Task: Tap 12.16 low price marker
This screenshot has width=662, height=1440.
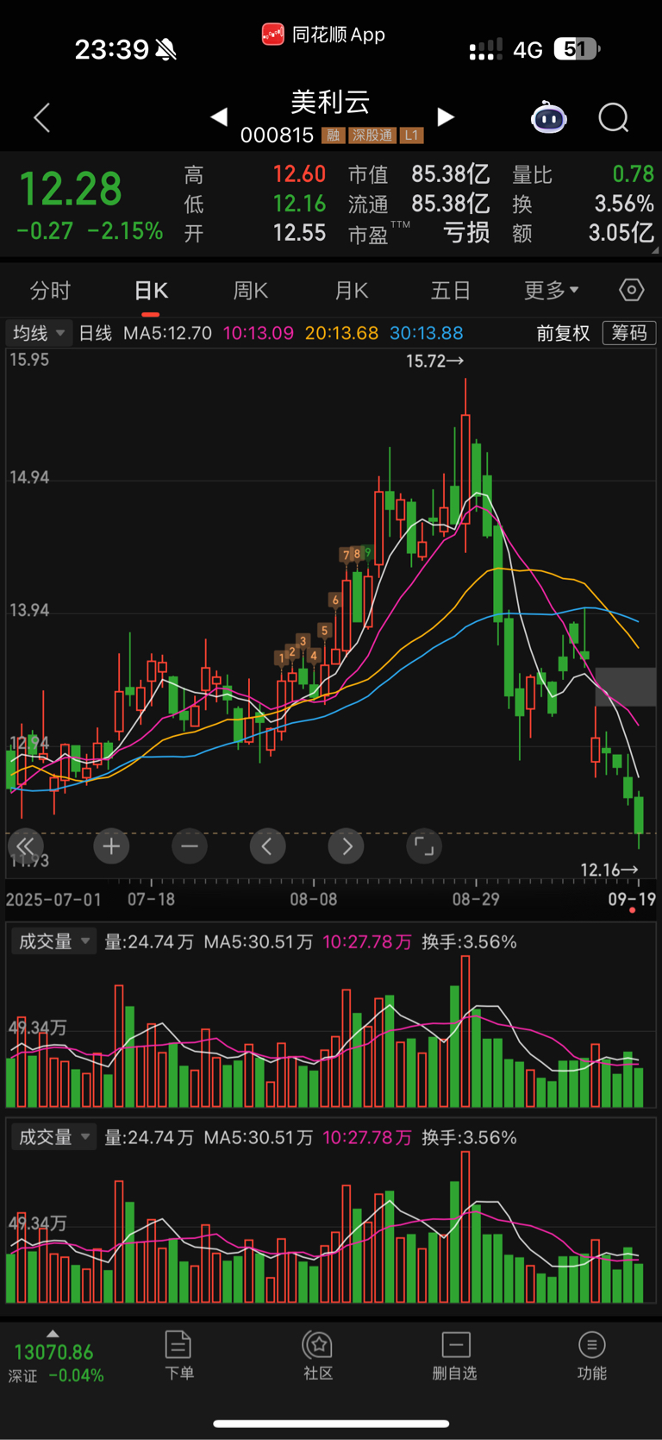Action: pyautogui.click(x=609, y=870)
